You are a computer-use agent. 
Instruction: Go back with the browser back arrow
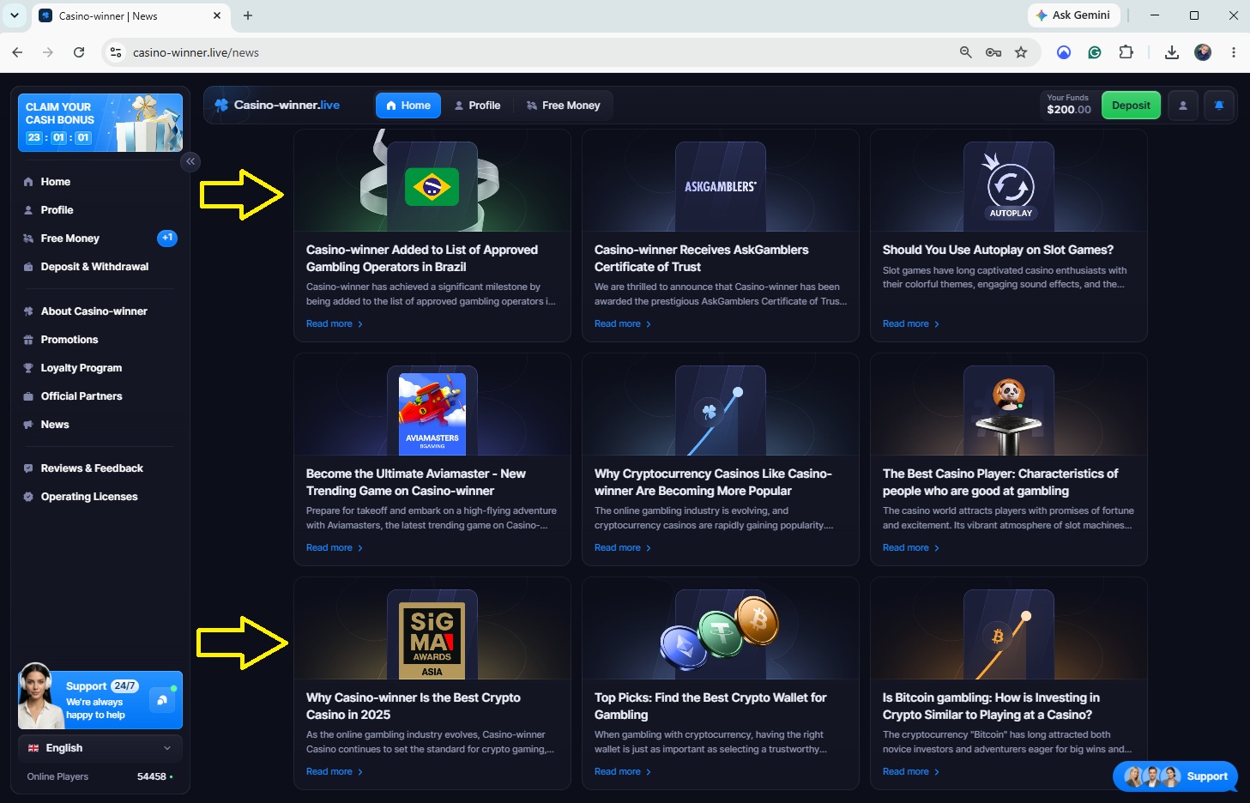click(x=17, y=52)
